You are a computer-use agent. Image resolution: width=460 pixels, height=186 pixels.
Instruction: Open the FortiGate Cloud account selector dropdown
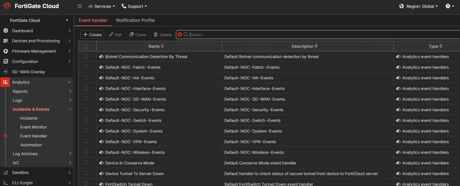click(x=39, y=20)
